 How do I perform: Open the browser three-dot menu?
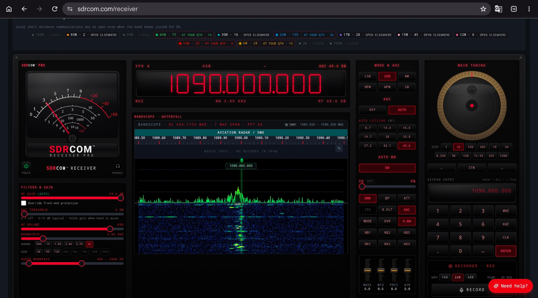[529, 9]
